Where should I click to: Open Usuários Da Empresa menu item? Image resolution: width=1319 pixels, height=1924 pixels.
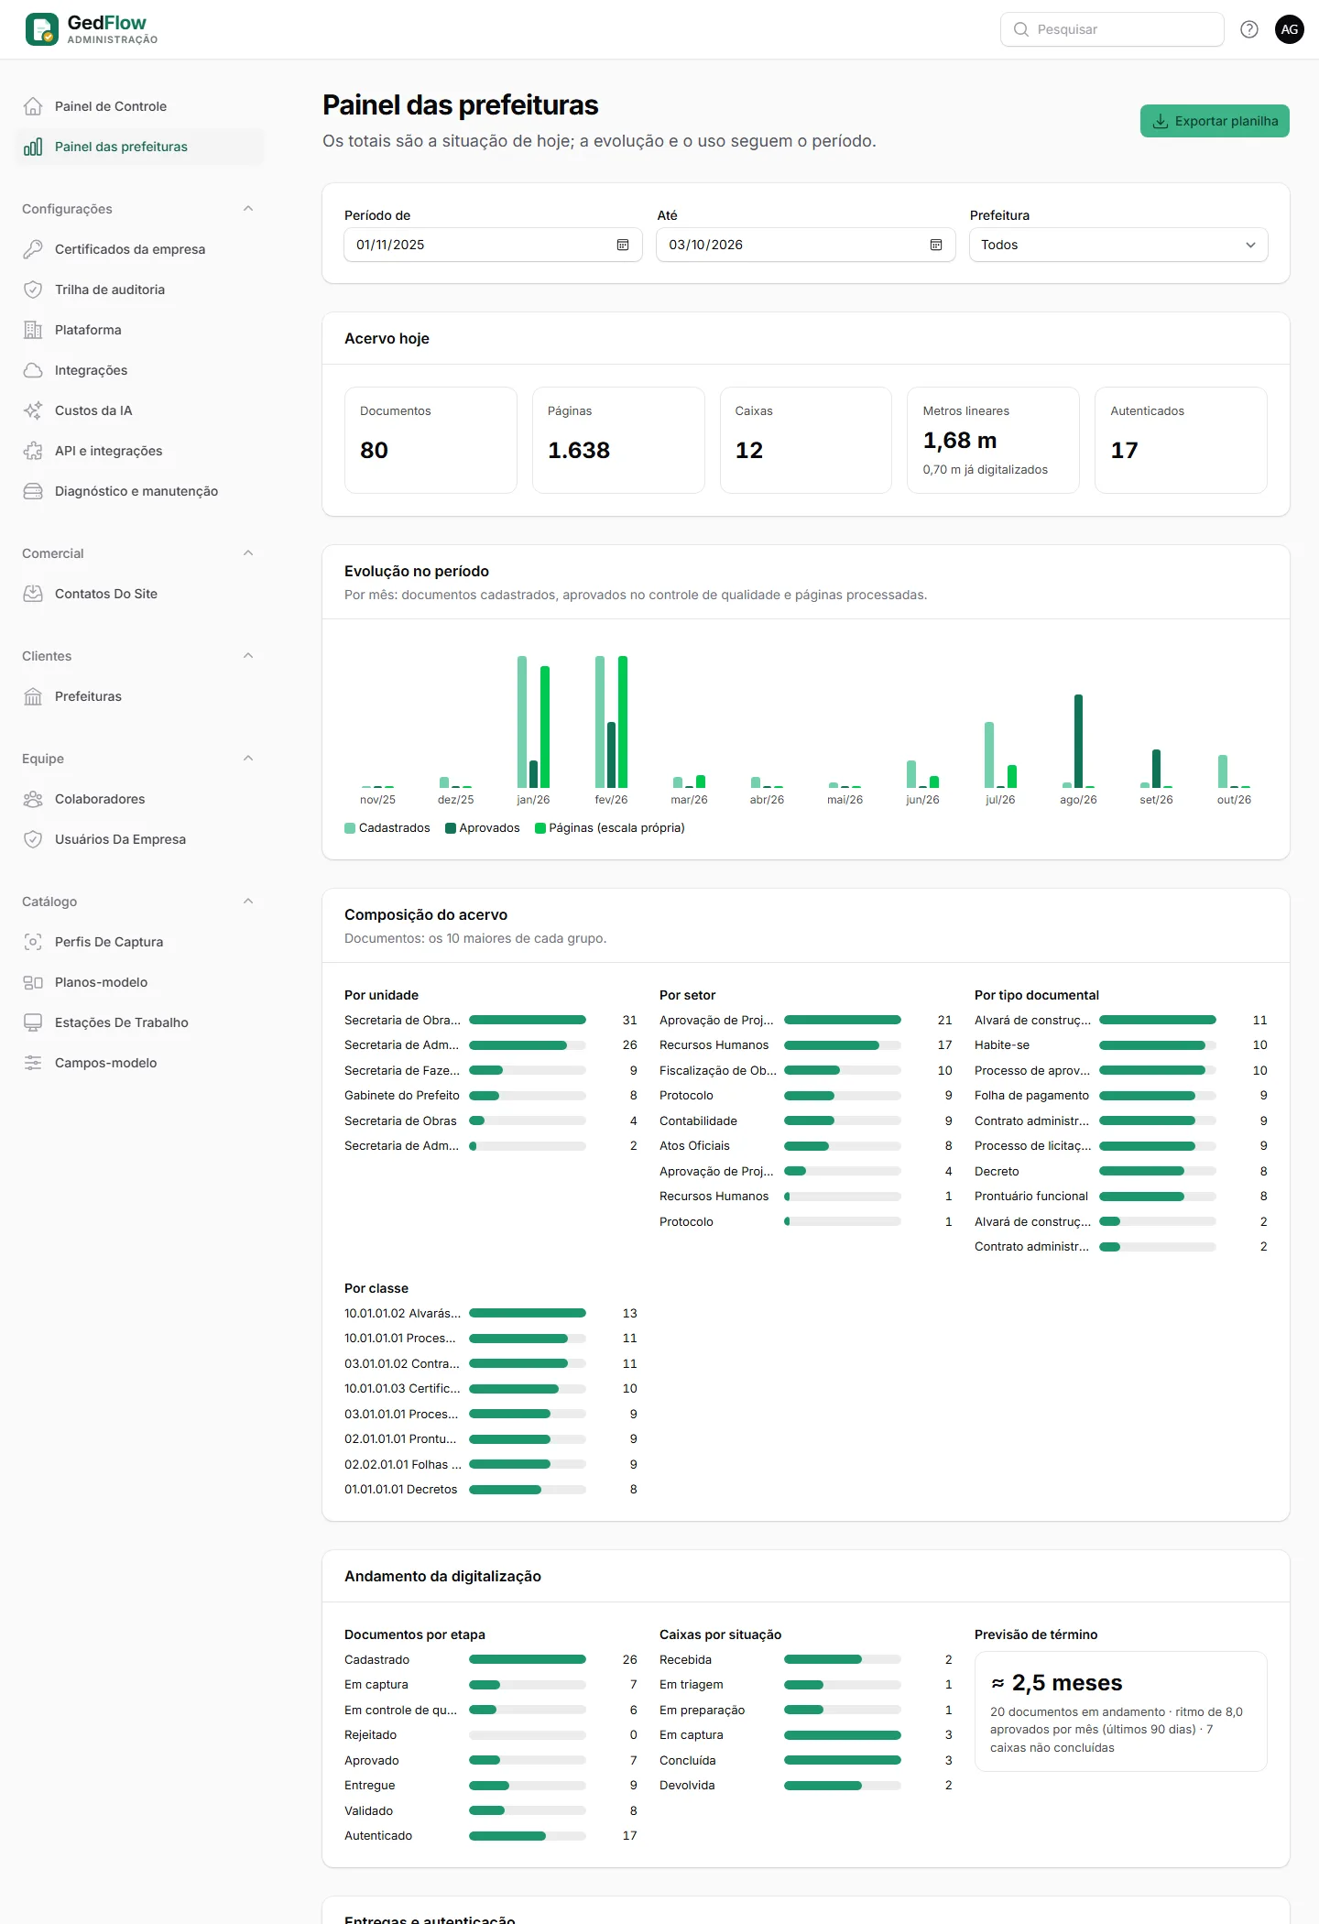(x=139, y=839)
